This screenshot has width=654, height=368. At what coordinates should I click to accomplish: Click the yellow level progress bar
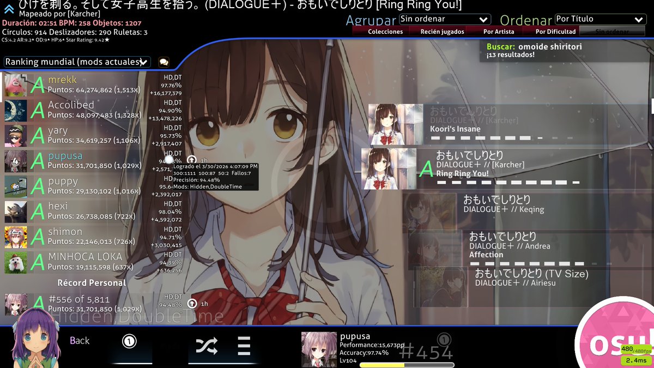tap(406, 365)
